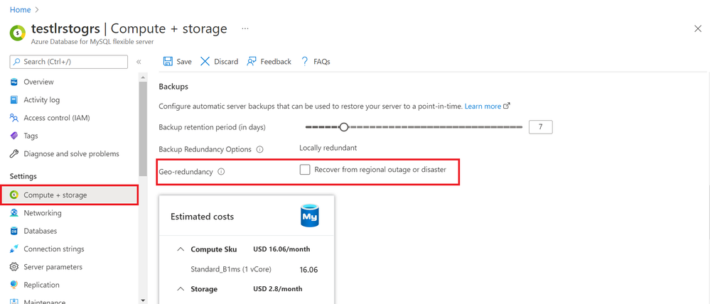Click the FAQs button label
The image size is (710, 304).
pos(321,62)
